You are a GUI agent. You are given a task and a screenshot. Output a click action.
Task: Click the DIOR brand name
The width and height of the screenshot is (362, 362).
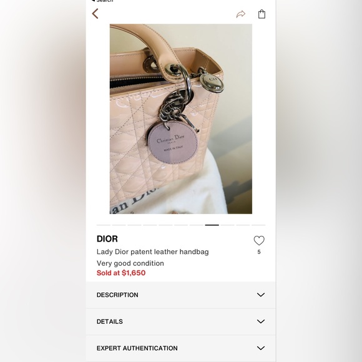click(107, 238)
